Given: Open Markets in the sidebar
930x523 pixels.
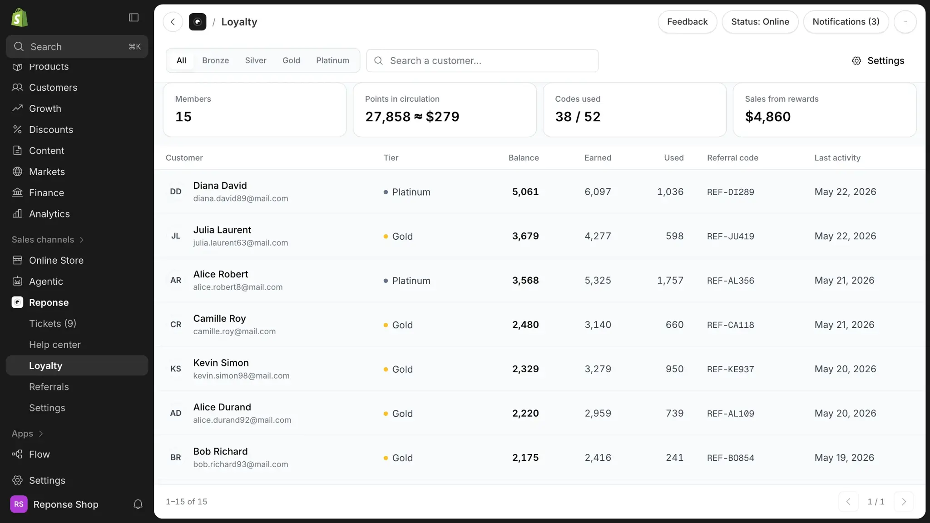Looking at the screenshot, I should [x=77, y=172].
